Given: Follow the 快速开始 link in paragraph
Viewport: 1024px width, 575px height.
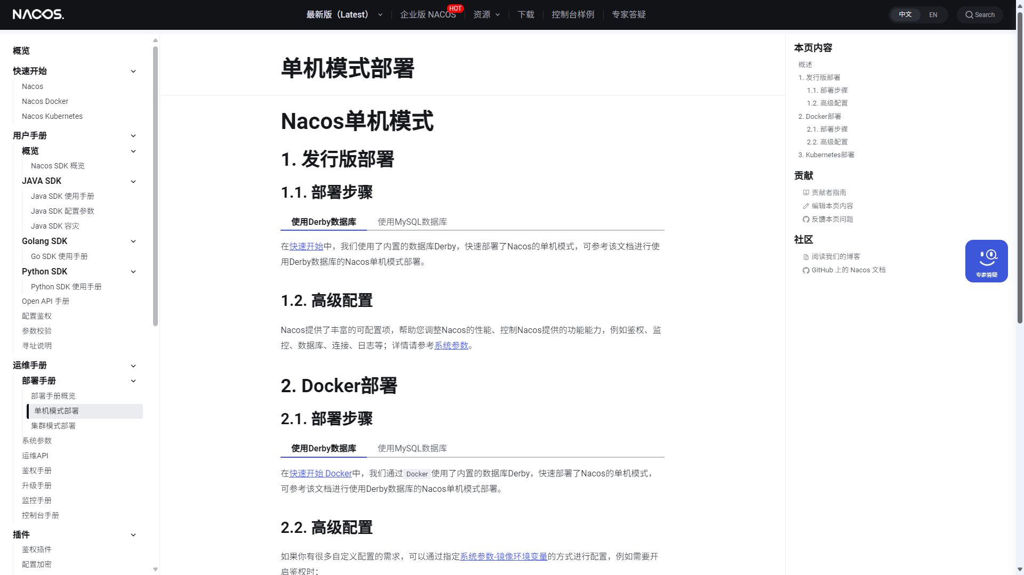Looking at the screenshot, I should 306,246.
